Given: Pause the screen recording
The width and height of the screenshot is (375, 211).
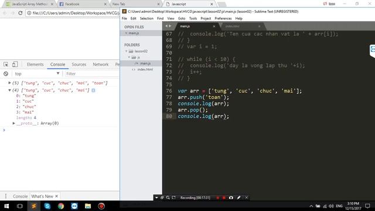Looking at the screenshot, I should click(217, 198).
